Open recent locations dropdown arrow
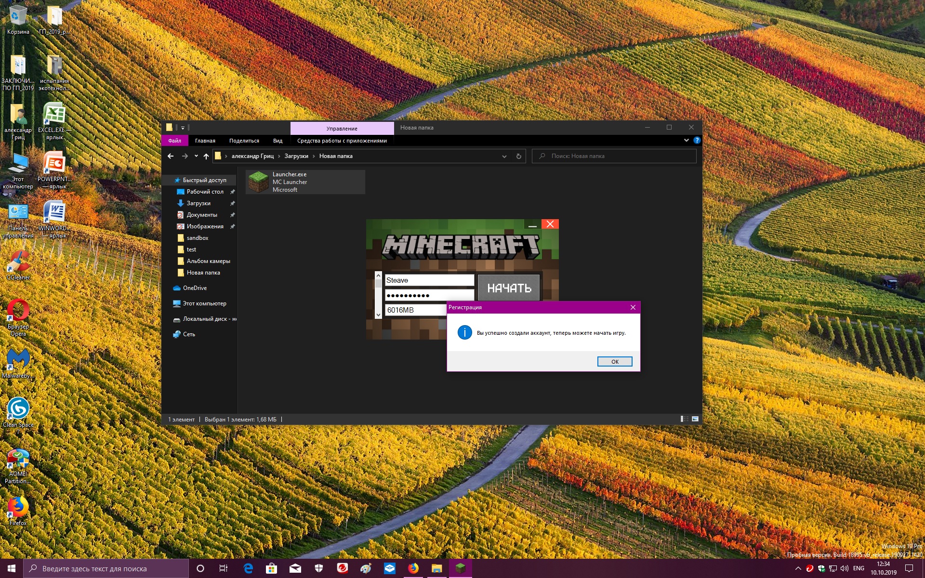Screen dimensions: 925x578 (196, 156)
